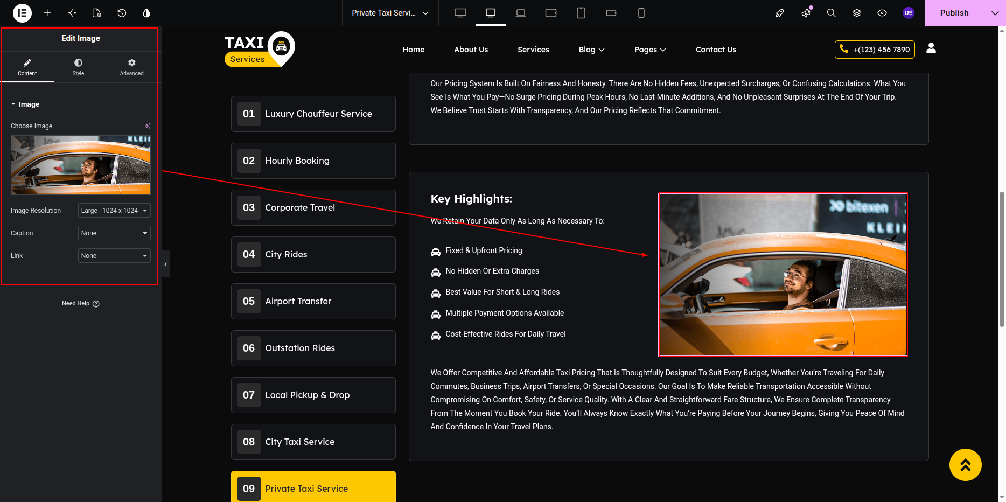Open the Finder search icon
This screenshot has width=1006, height=502.
click(832, 13)
